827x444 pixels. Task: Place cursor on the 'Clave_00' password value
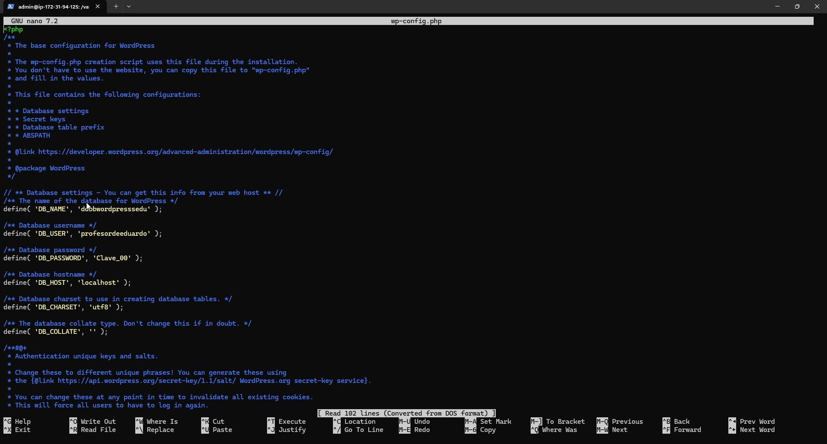(x=112, y=258)
